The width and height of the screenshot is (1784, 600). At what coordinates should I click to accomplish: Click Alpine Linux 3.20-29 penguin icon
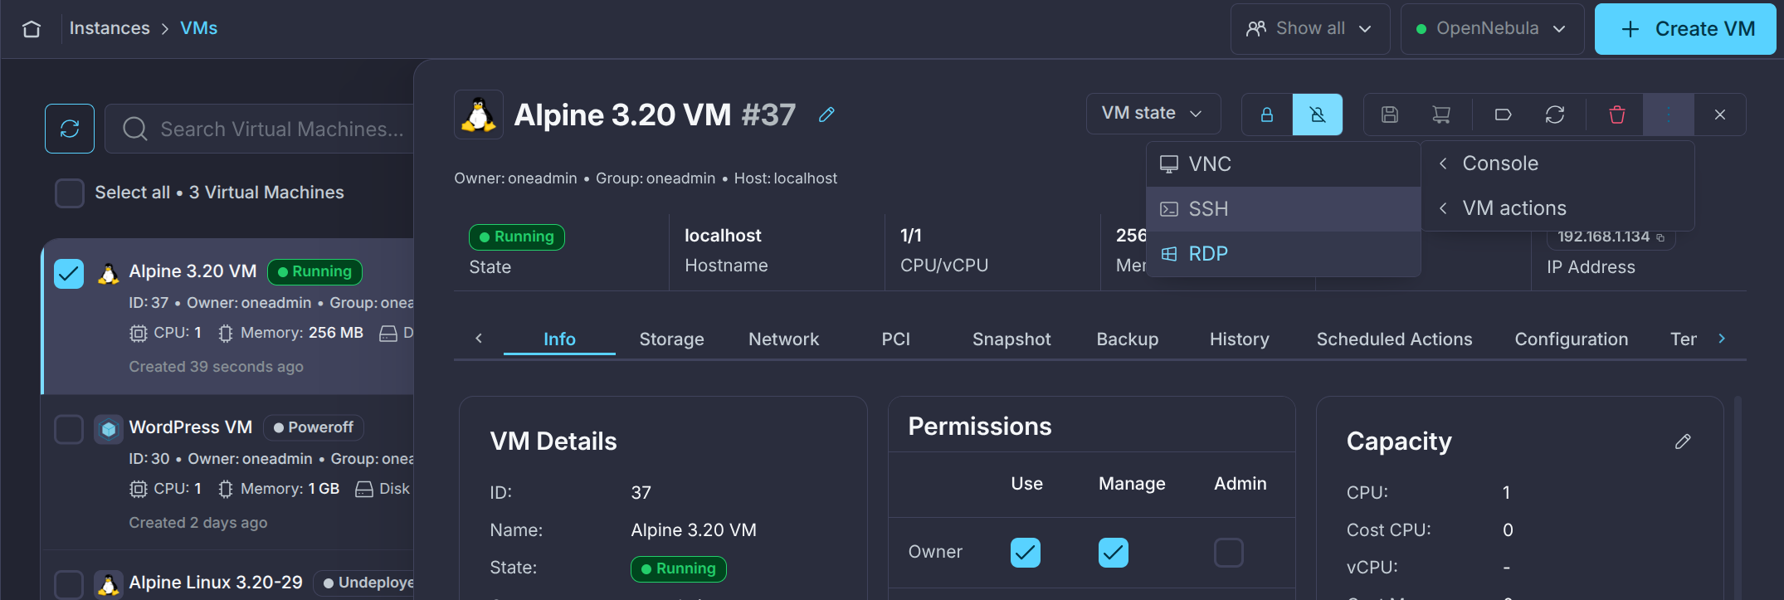pyautogui.click(x=109, y=584)
